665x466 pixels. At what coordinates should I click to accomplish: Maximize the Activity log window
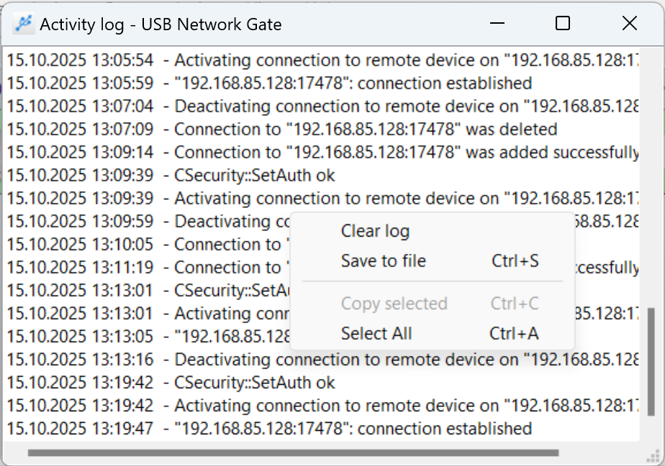pos(563,24)
